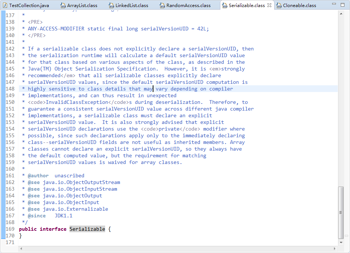Image resolution: width=350 pixels, height=253 pixels.
Task: Click 'unascribed' author text
Action: (69, 175)
